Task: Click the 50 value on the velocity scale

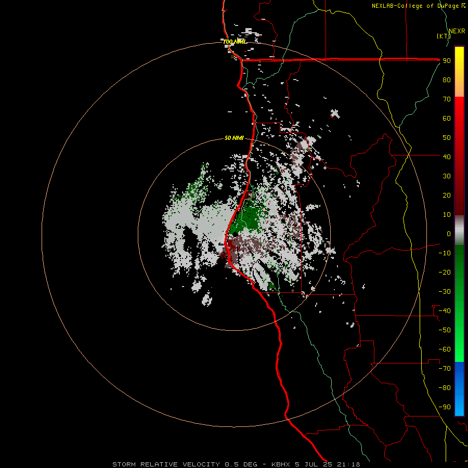Action: tap(447, 138)
